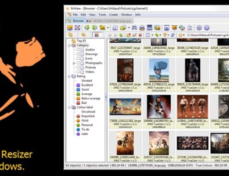Screen dimensions: 229x176
Task: Start the Slide show toolbar icon
Action: [174, 28]
